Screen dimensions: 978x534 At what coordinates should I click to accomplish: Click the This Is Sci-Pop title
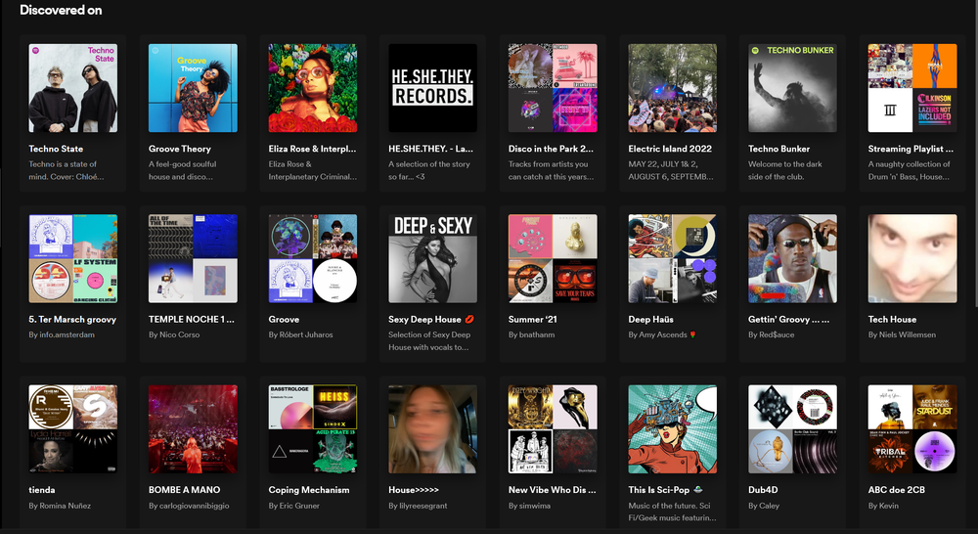click(x=665, y=490)
